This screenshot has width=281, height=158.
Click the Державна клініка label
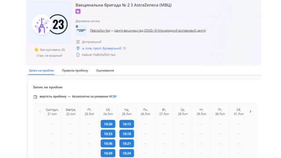click(x=87, y=21)
